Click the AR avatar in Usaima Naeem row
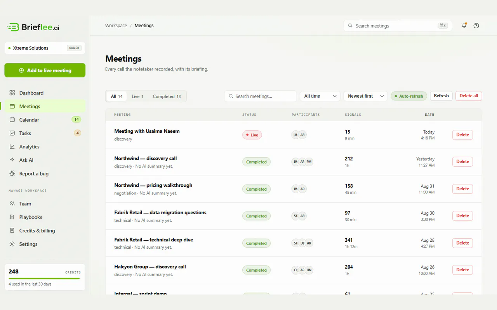The height and width of the screenshot is (310, 497). tap(302, 135)
